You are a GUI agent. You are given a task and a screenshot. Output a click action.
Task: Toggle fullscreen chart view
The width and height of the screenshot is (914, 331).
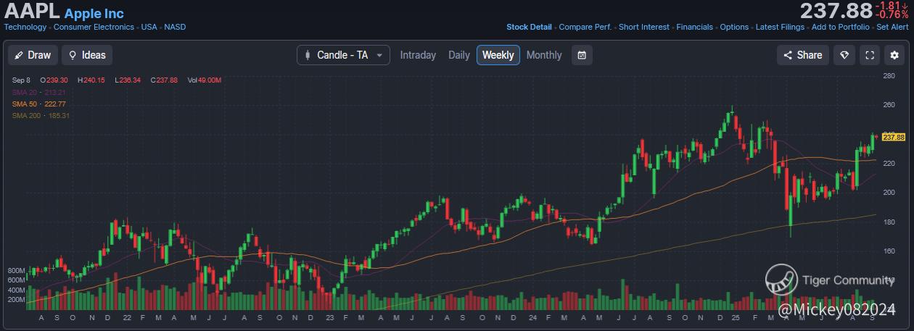point(870,55)
